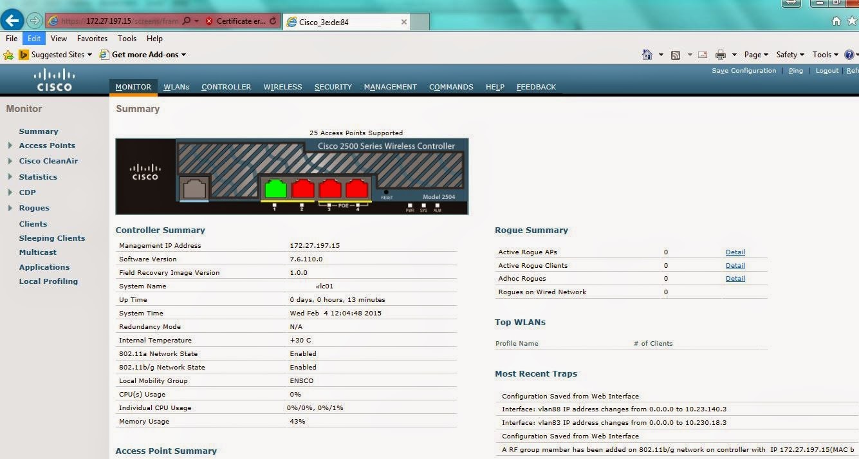Click the RSS feeds icon

coord(676,55)
